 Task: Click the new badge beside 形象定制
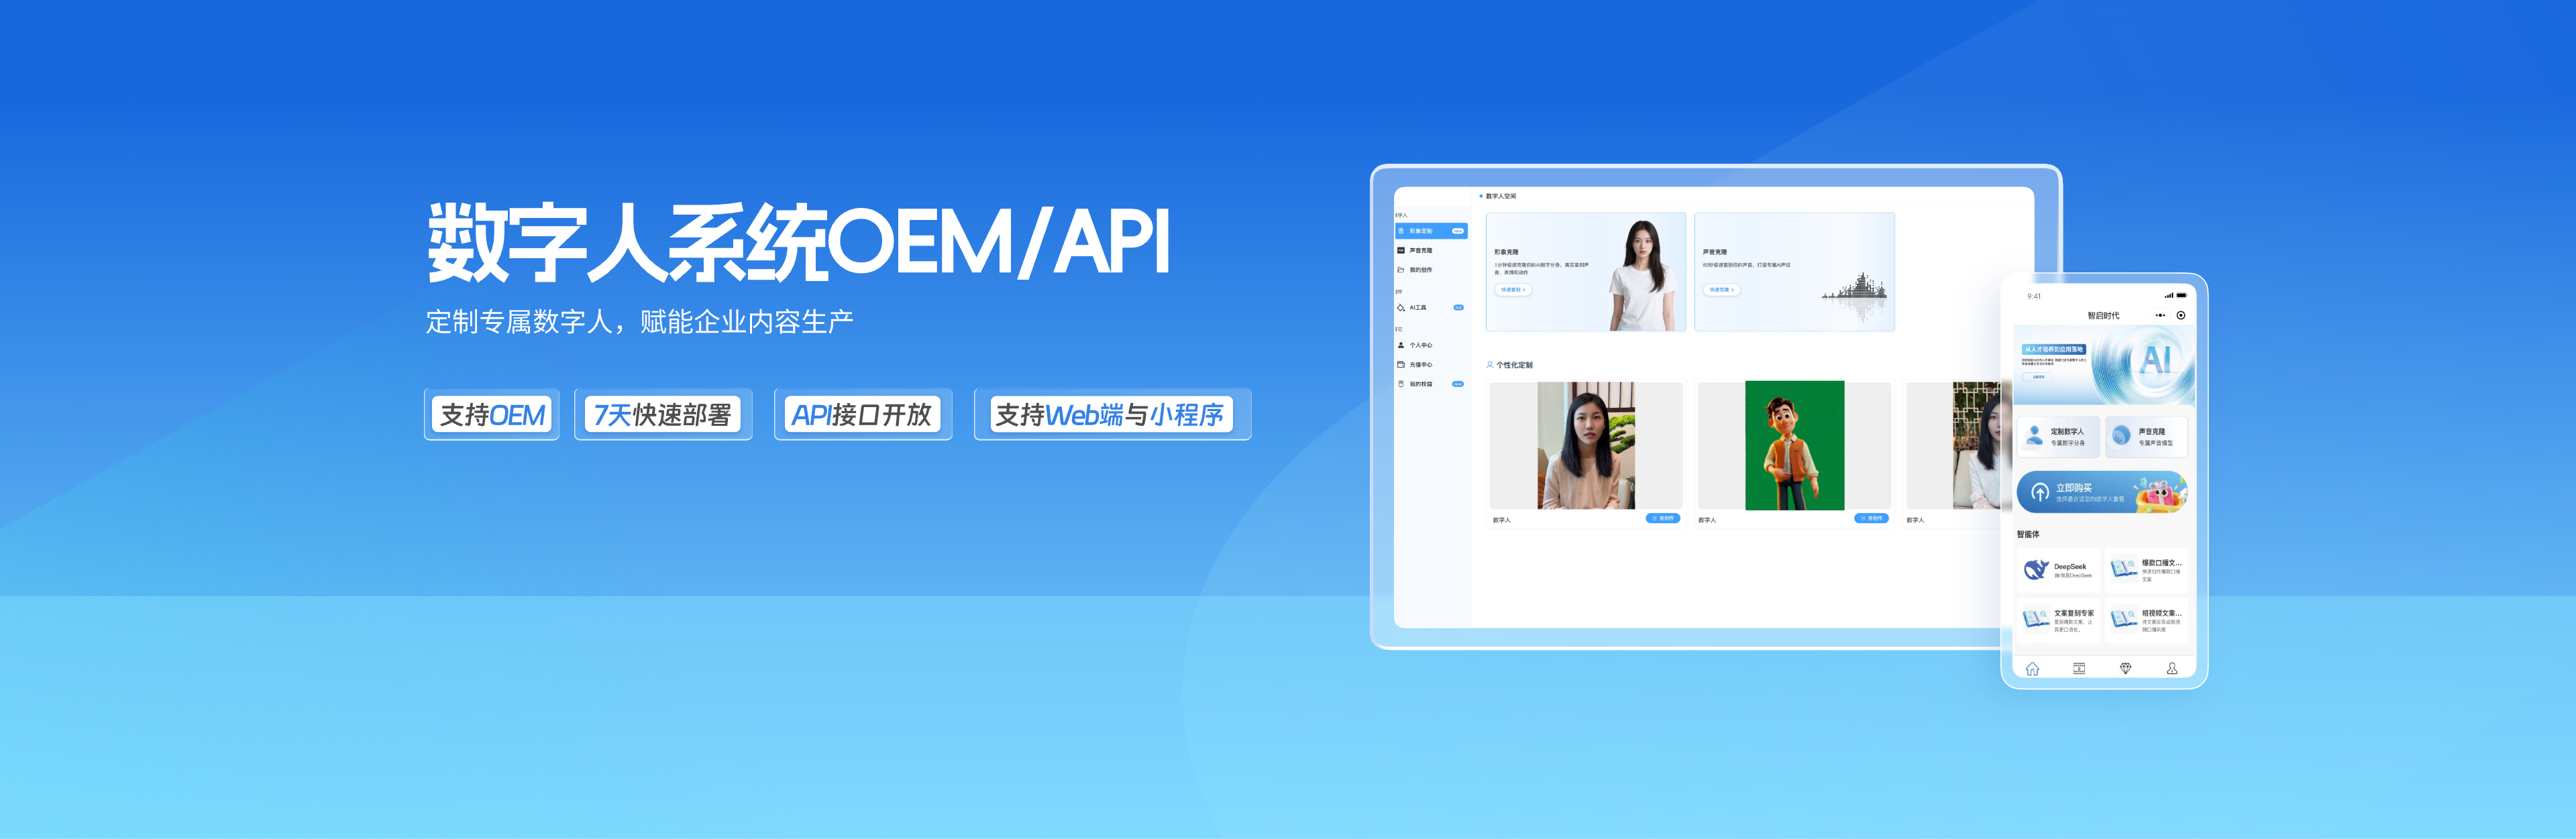(1458, 231)
